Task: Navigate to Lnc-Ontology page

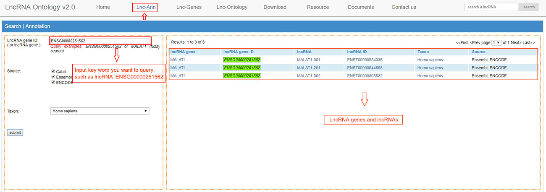Action: (232, 7)
